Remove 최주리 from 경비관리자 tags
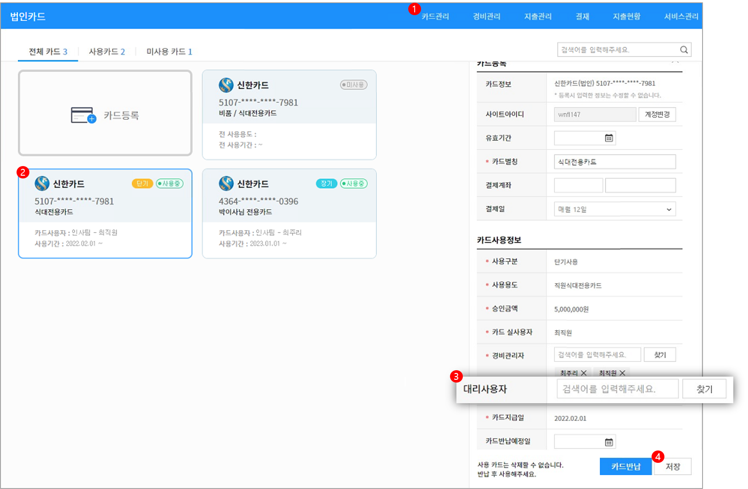 point(584,373)
